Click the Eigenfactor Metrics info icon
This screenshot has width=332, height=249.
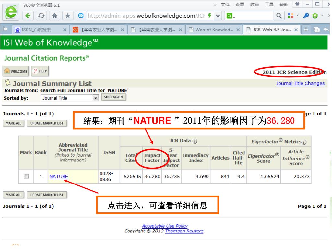(304, 142)
